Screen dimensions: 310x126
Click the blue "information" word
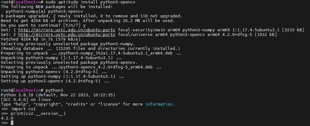coord(160,104)
